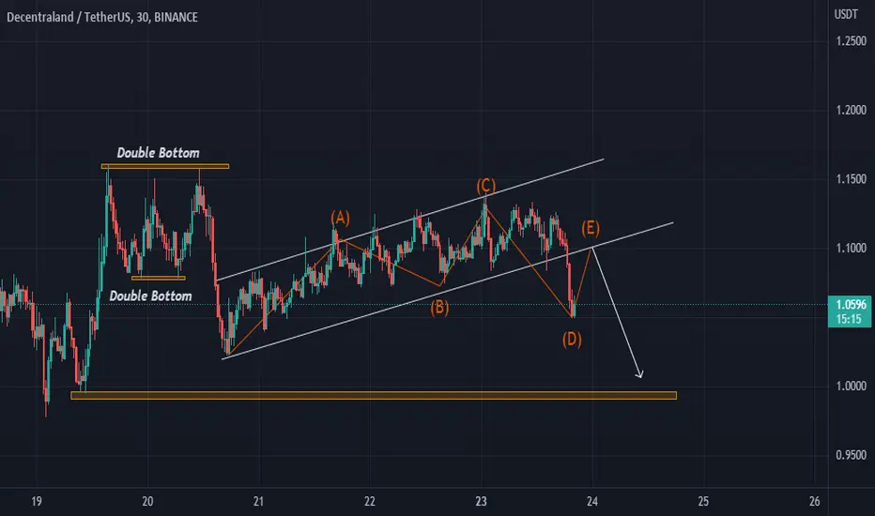Select the orange rectangle under the upper Double Bottom label

click(x=165, y=166)
